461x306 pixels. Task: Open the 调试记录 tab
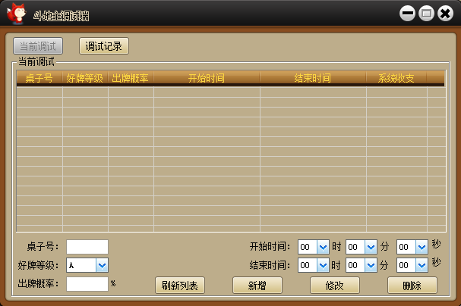104,46
